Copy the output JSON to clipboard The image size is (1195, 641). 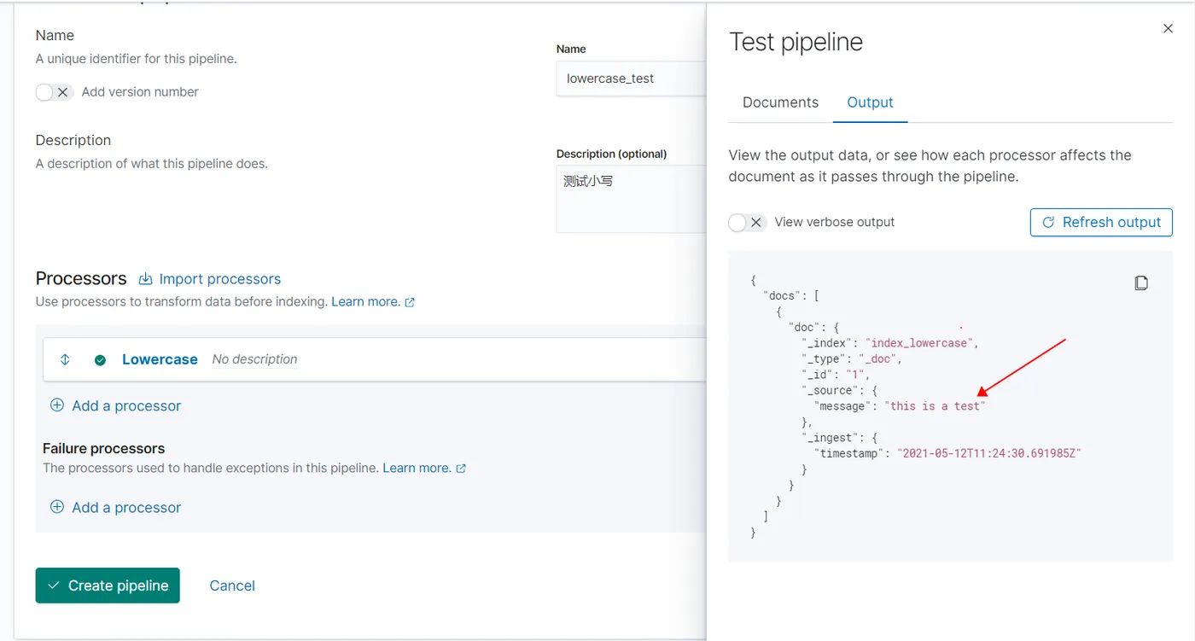(1141, 283)
